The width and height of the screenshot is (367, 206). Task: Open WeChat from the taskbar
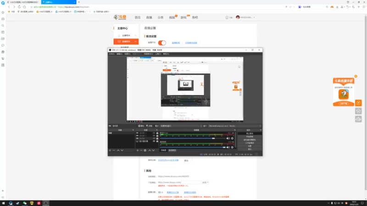(25, 203)
